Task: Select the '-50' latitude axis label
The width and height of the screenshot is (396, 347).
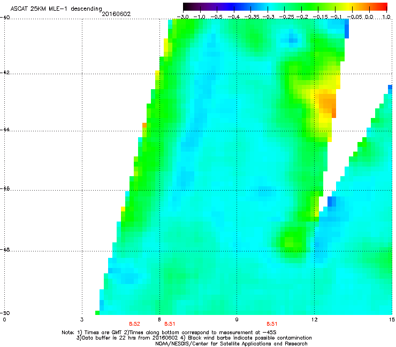Action: pos(5,313)
